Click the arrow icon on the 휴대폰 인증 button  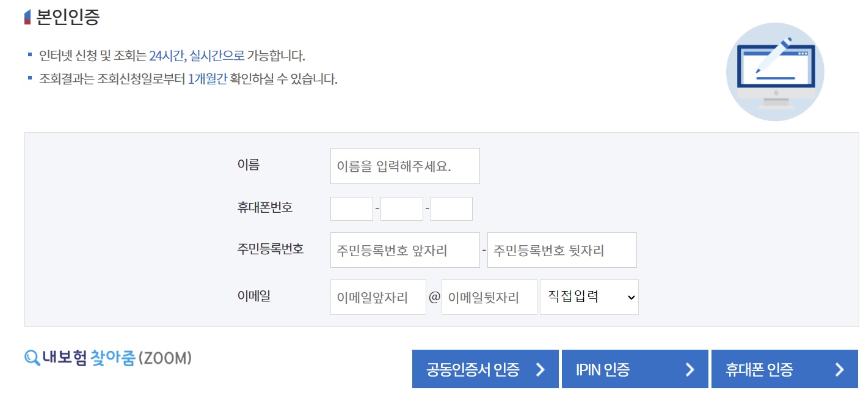[841, 369]
